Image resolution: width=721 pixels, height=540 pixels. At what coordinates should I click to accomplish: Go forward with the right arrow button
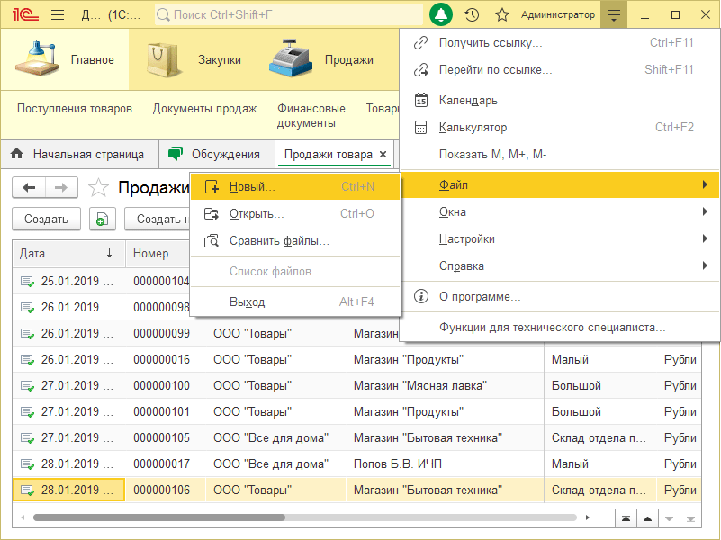61,187
